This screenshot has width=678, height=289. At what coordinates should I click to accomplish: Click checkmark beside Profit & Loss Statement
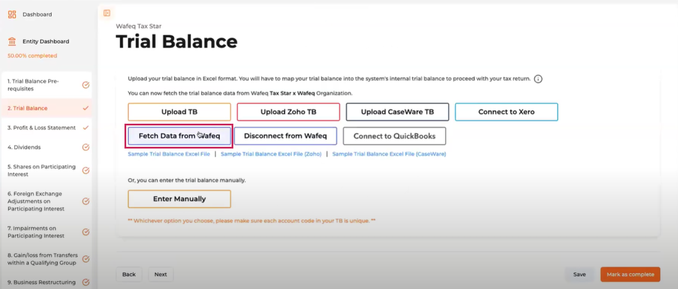click(86, 128)
